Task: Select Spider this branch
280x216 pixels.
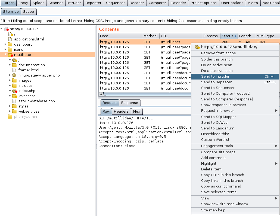Action: coord(235,59)
